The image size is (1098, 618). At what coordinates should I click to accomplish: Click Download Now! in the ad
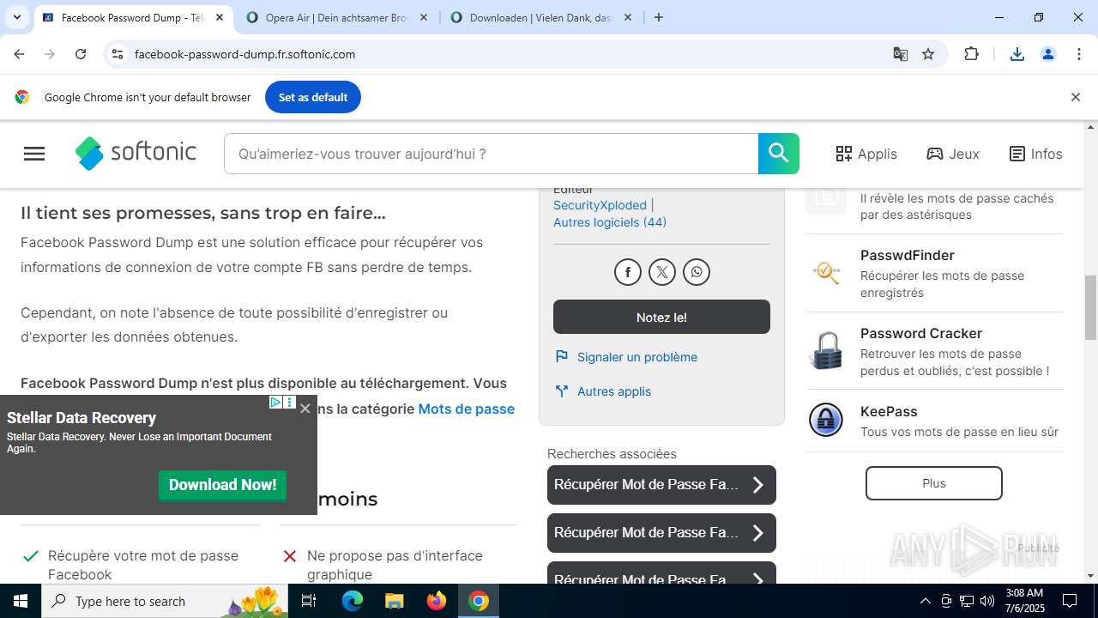[222, 485]
